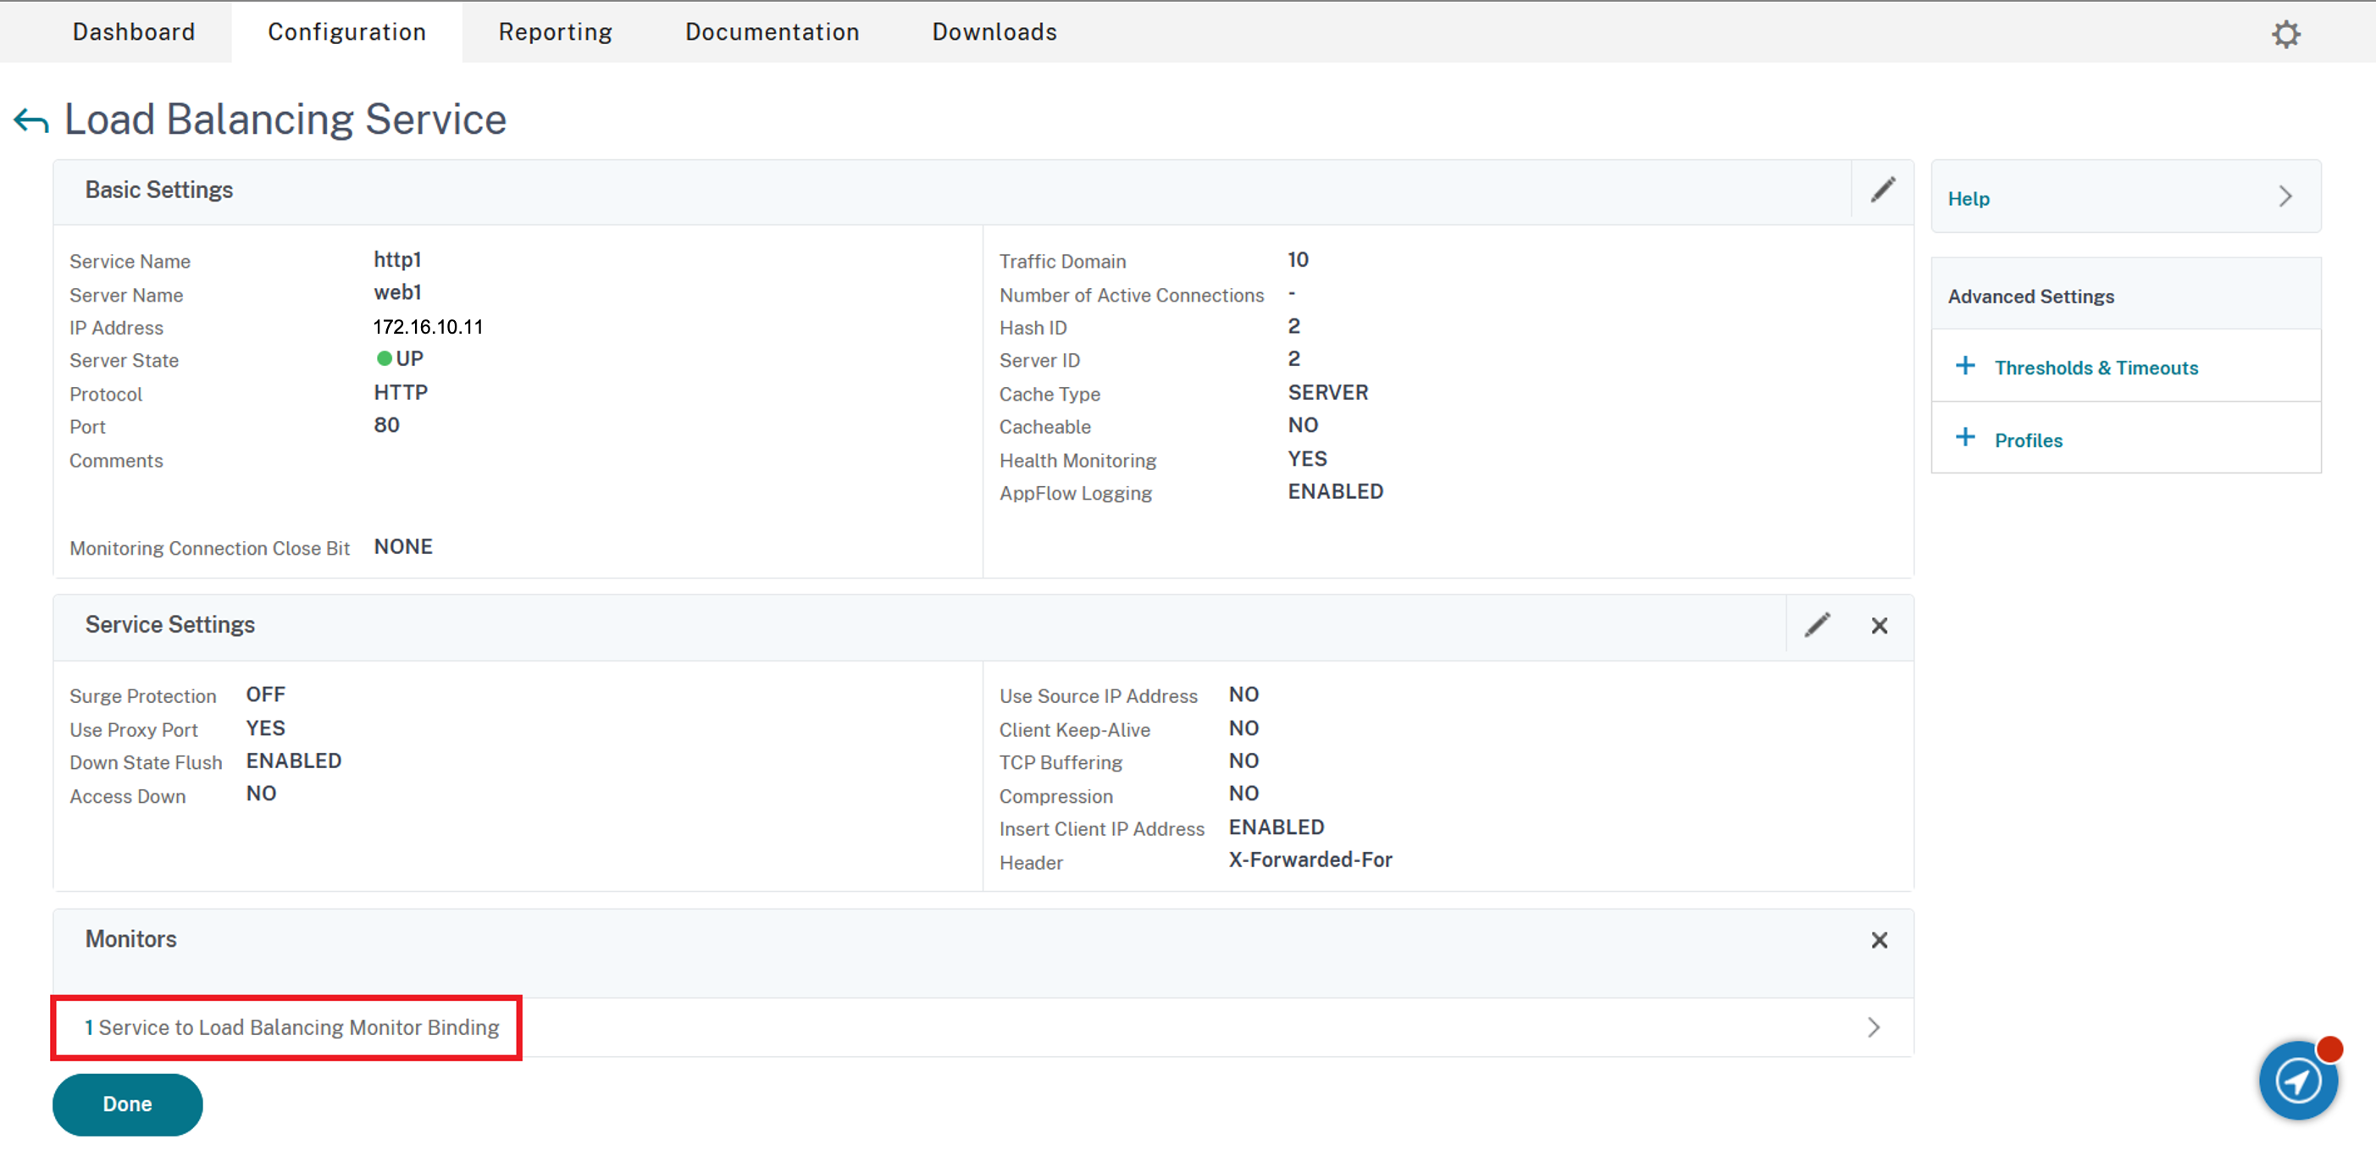Add Thresholds & Timeouts with plus icon
Image resolution: width=2376 pixels, height=1156 pixels.
[x=1964, y=366]
